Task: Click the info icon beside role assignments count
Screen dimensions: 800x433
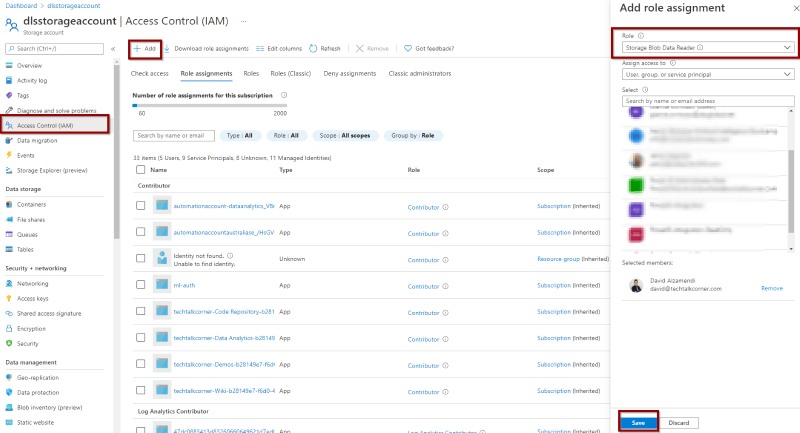Action: [284, 95]
